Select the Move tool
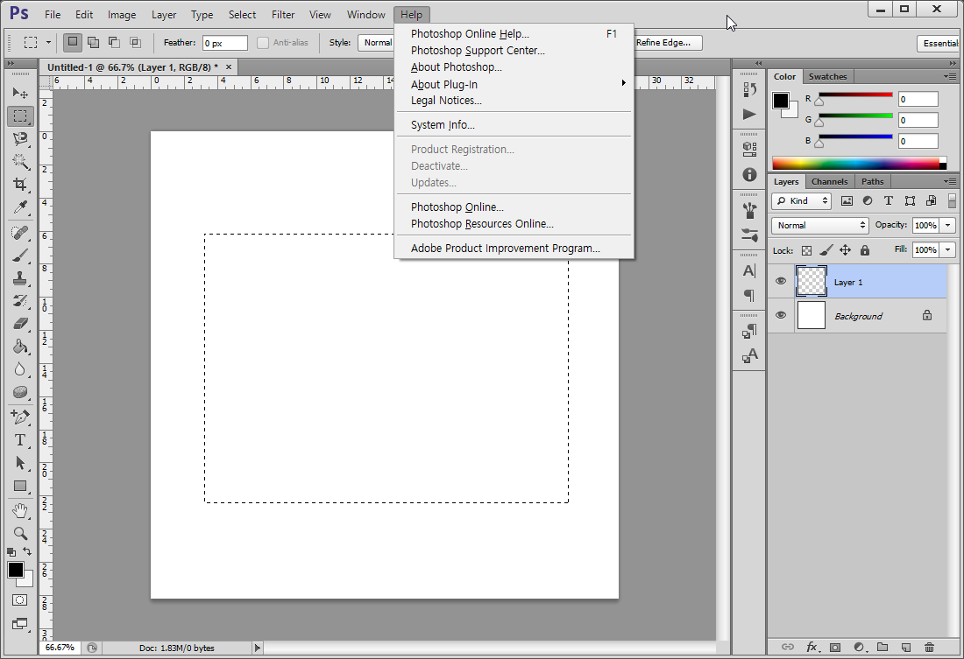The width and height of the screenshot is (964, 659). point(20,93)
